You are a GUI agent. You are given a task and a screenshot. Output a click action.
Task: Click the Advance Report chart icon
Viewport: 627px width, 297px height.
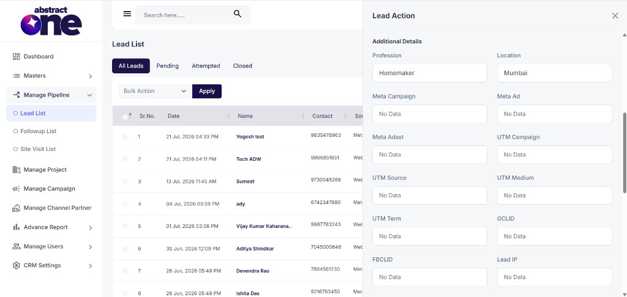point(17,227)
